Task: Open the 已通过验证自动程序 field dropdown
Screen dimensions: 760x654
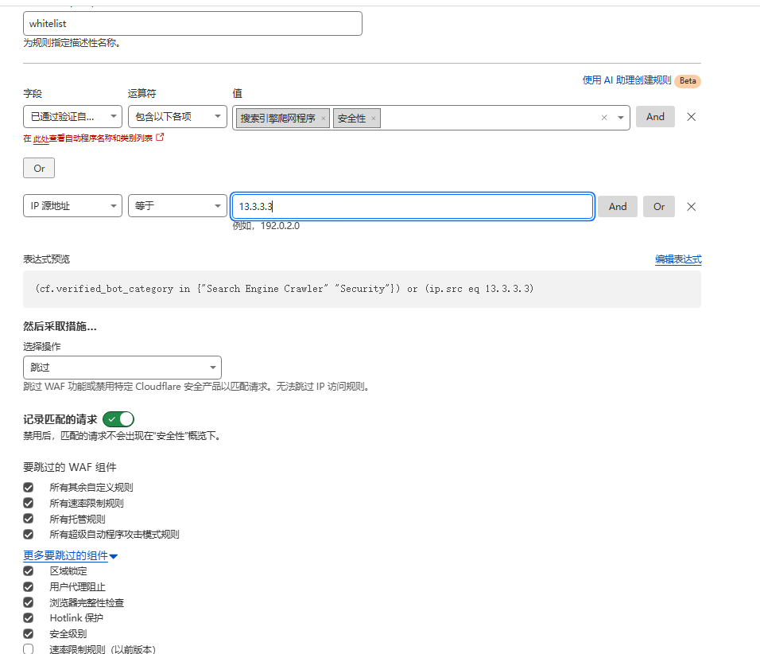Action: click(x=72, y=117)
